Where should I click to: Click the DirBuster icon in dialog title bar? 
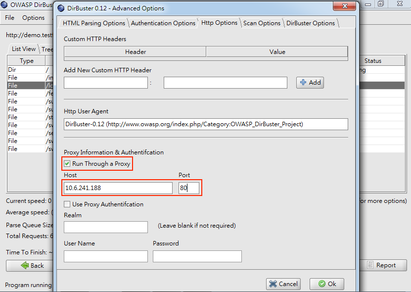point(61,8)
